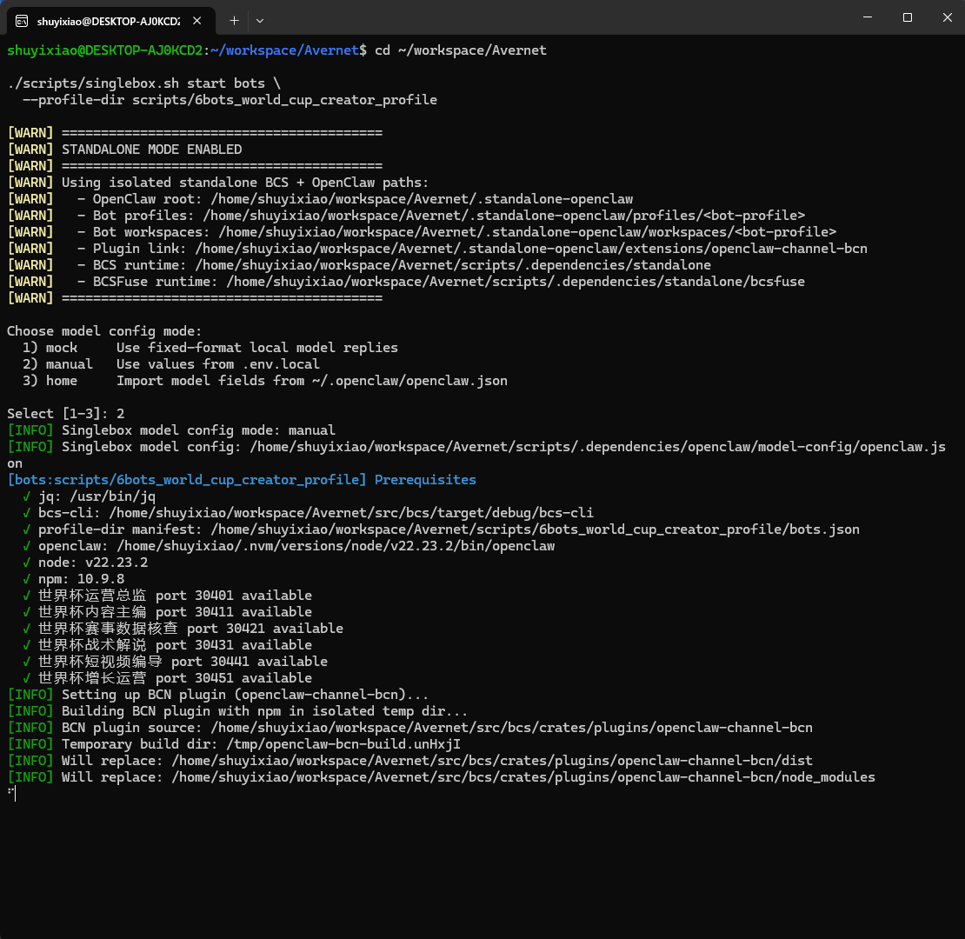Click the 'port 30411 available' line
The height and width of the screenshot is (939, 965).
click(168, 612)
